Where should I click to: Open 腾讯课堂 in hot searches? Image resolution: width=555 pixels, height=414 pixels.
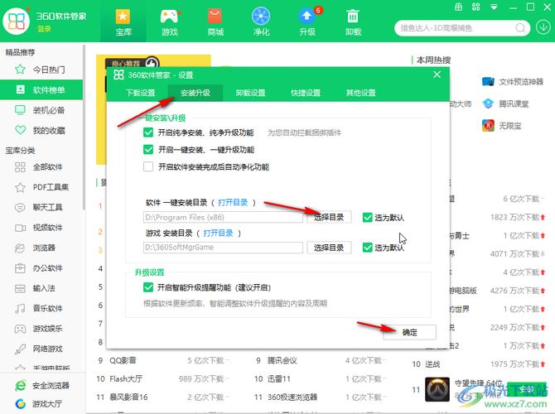click(x=505, y=103)
